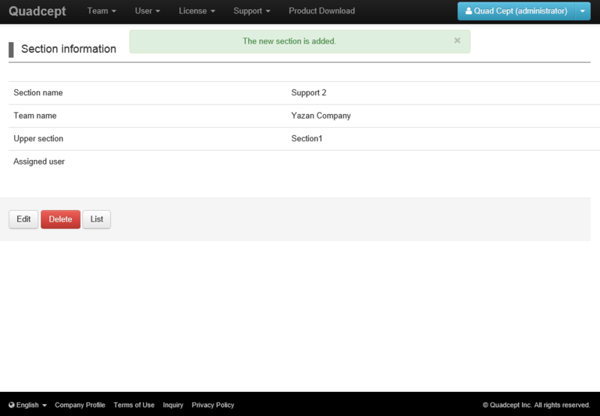Click the Quadcept brand logo

tap(37, 11)
